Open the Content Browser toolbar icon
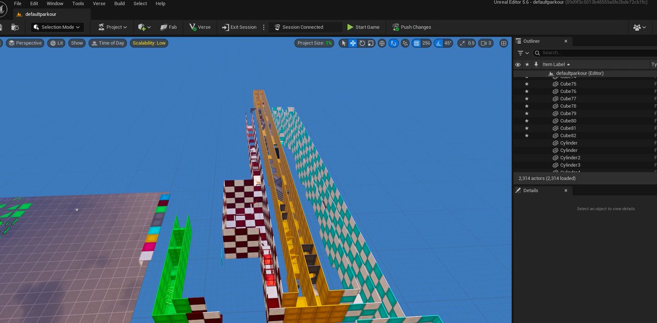This screenshot has height=323, width=657. [x=15, y=27]
